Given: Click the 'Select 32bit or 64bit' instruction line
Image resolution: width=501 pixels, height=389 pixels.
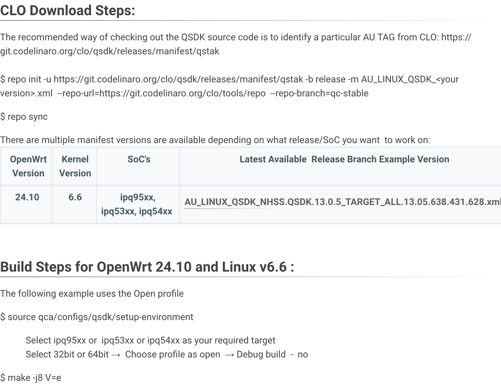Looking at the screenshot, I should (x=166, y=354).
